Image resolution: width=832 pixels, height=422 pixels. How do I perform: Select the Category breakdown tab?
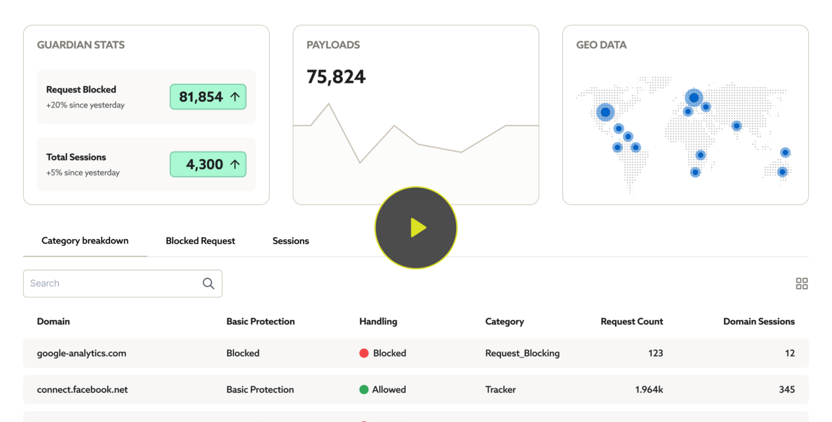point(84,241)
